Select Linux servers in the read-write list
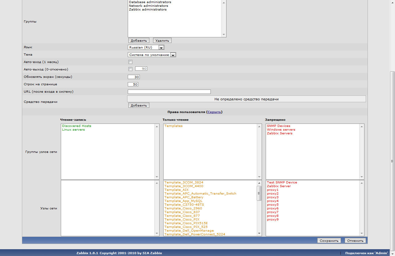395x256 pixels. point(73,130)
